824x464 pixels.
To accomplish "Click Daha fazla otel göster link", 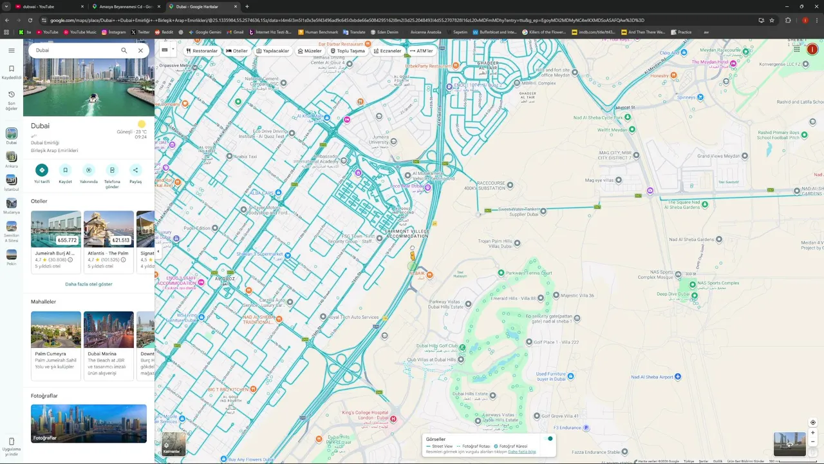I will [89, 284].
